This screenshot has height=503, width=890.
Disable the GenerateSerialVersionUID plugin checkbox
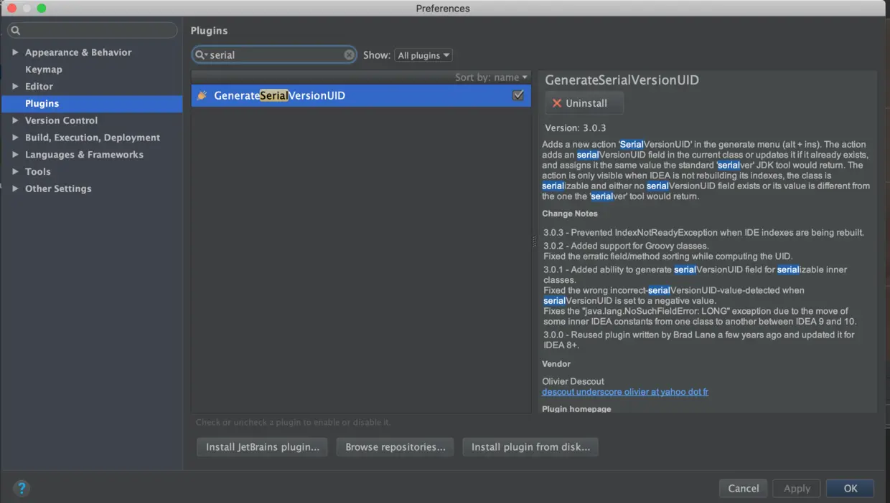518,95
